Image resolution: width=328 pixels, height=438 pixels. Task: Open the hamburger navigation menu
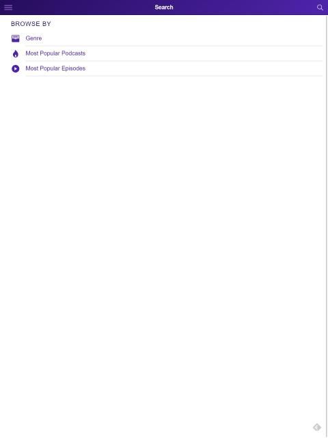(x=8, y=8)
